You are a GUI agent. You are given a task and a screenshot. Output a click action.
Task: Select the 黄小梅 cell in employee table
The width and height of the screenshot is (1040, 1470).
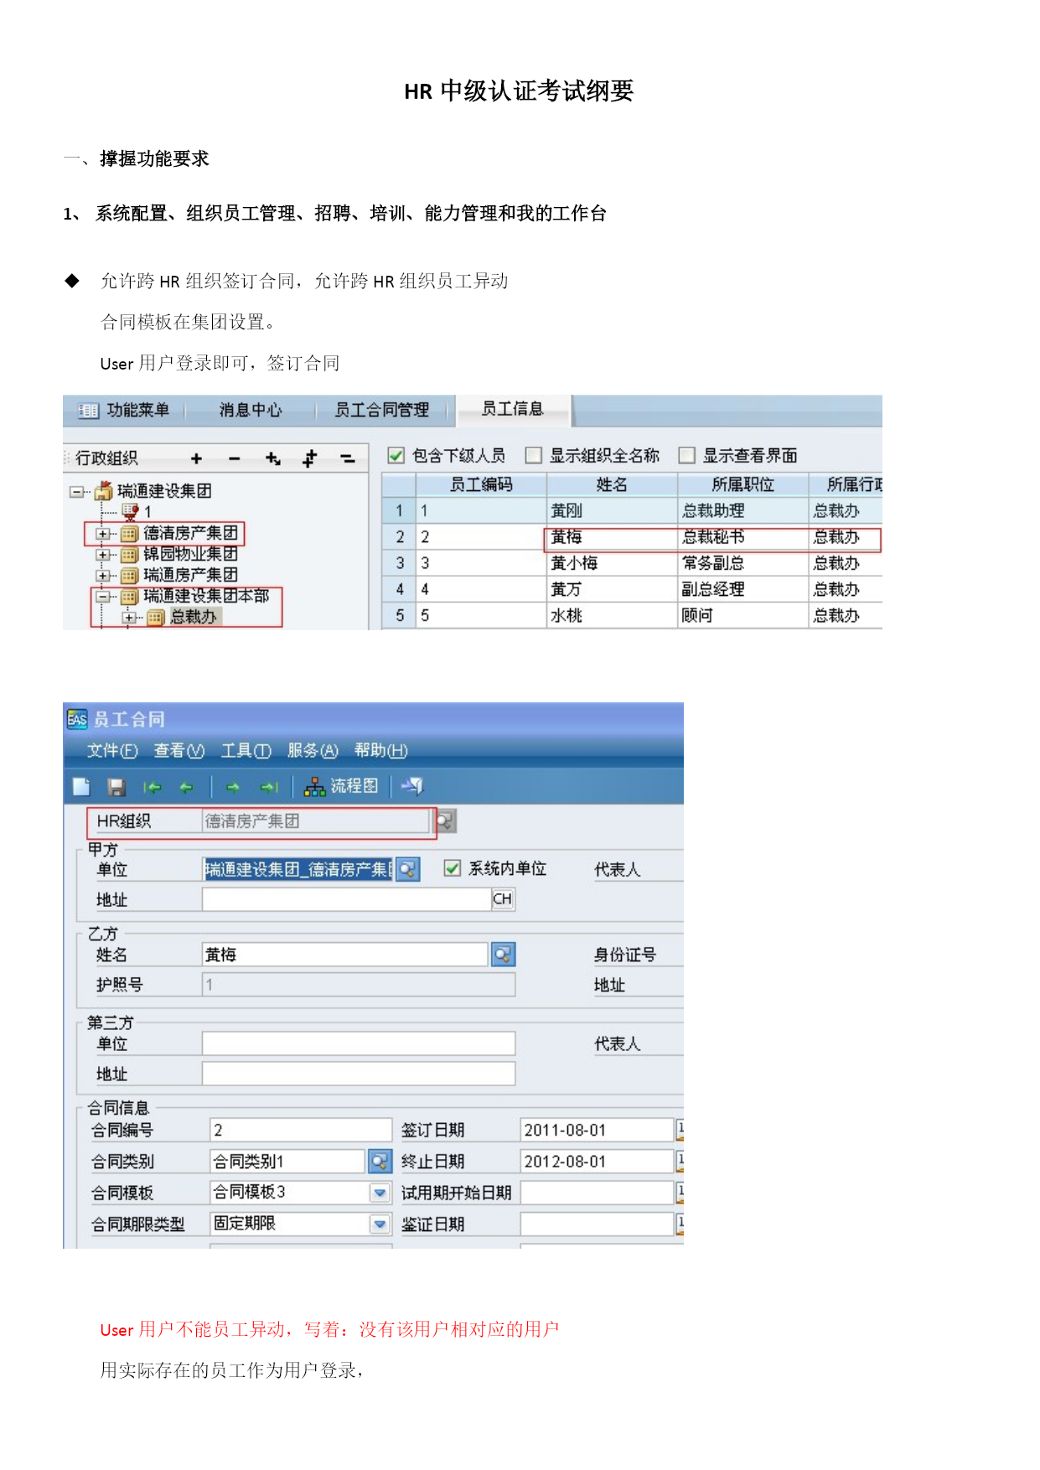(x=612, y=563)
